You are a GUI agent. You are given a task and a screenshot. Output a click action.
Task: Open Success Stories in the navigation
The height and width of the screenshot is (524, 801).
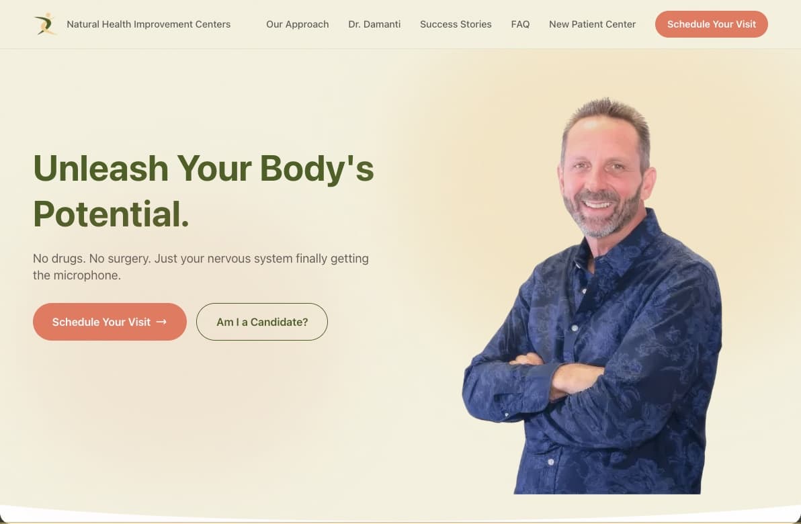(x=456, y=24)
